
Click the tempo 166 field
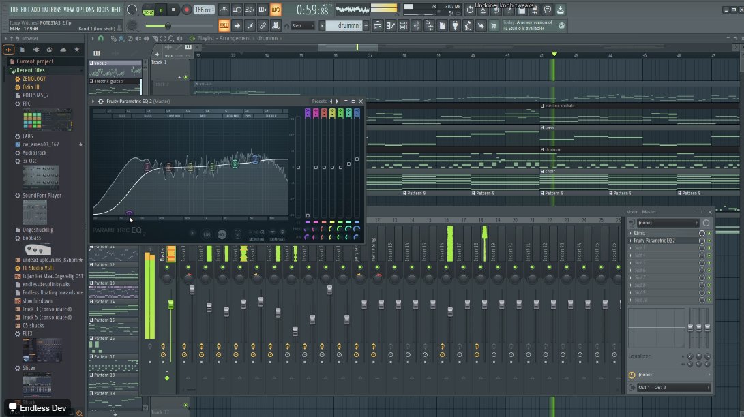pos(203,10)
